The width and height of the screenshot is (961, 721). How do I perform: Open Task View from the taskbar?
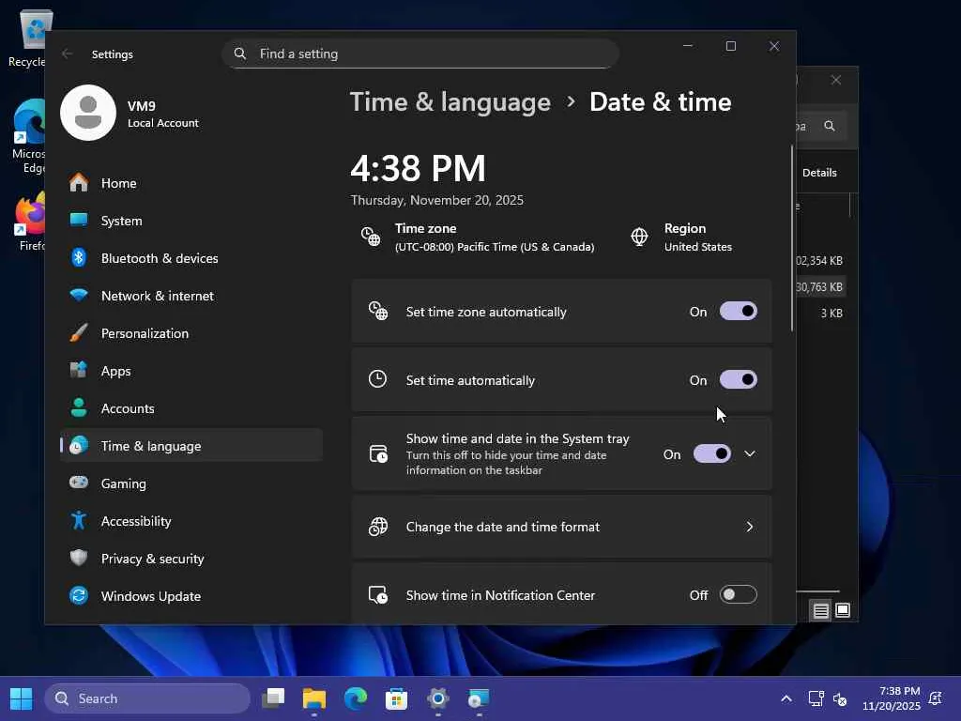[x=273, y=698]
